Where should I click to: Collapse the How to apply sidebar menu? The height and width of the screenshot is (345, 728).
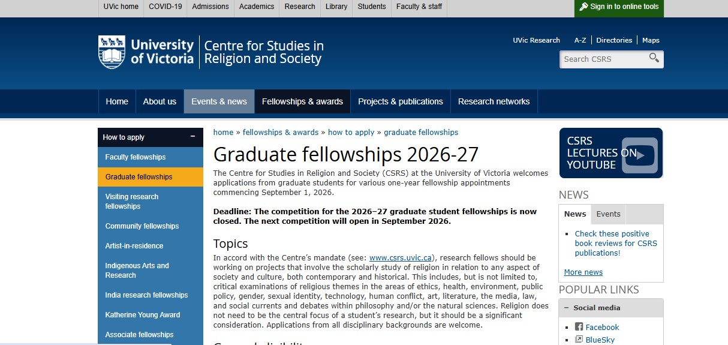(x=192, y=137)
